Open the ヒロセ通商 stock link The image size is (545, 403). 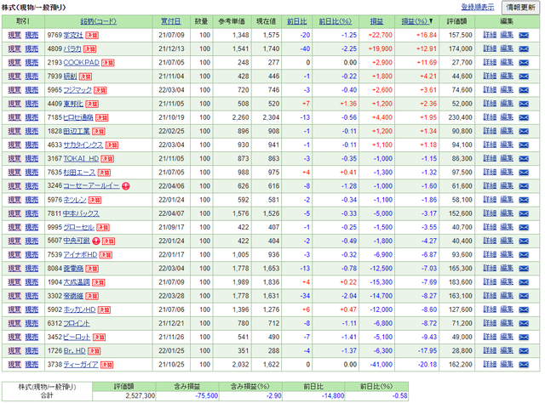(x=78, y=117)
